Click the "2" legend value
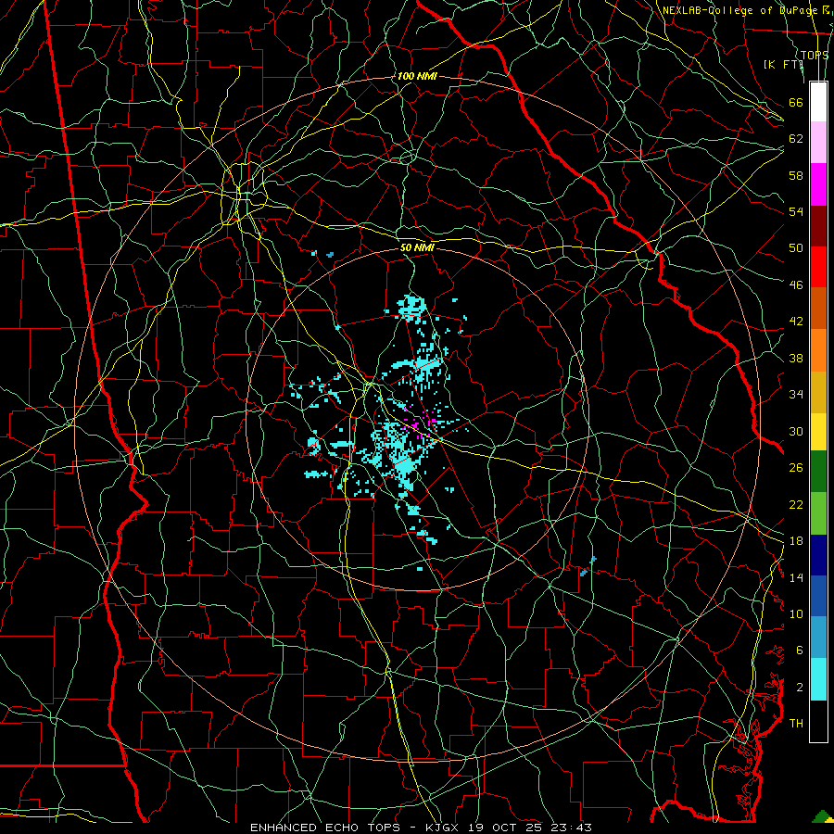Screen dimensions: 834x834 point(800,688)
